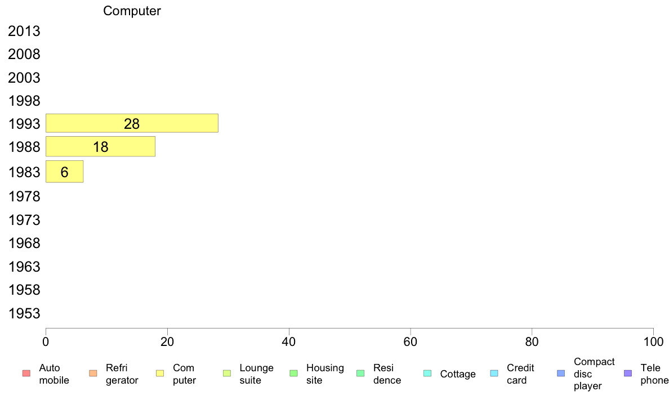This screenshot has height=414, width=669.
Task: Click the Housing site legend swatch
Action: click(x=293, y=373)
